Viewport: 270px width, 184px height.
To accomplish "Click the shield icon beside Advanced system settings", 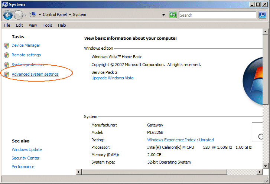I will pyautogui.click(x=7, y=75).
